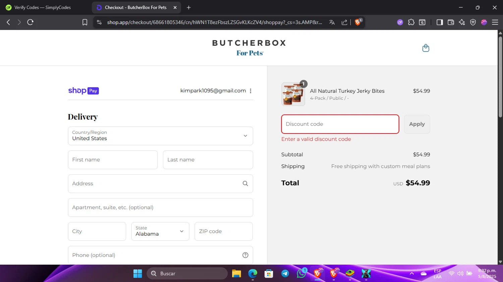Viewport: 503px width, 282px height.
Task: Open WhatsApp from the taskbar
Action: click(301, 273)
